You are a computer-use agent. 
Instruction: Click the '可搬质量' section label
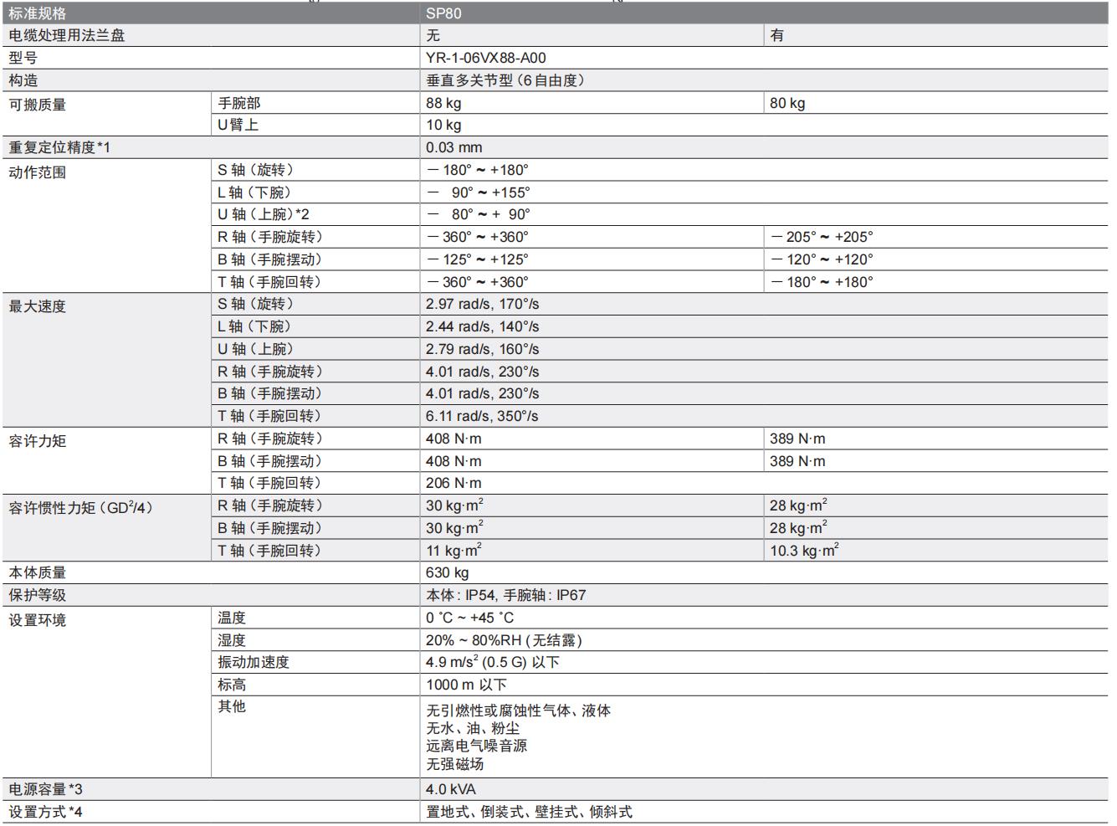(38, 105)
